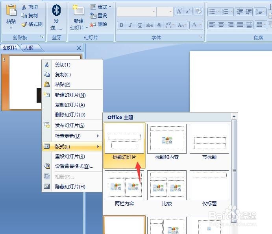The width and height of the screenshot is (272, 234).
Task: Click the ribbon Delete slide button
Action: [98, 24]
